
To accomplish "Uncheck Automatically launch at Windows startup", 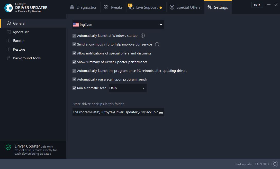I will pos(75,36).
